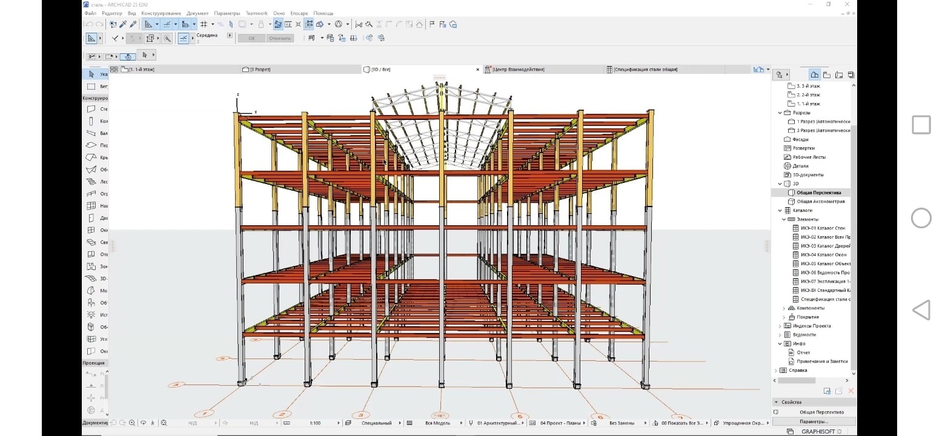
Task: Click the GRAPHISOFT ID button
Action: pos(821,432)
